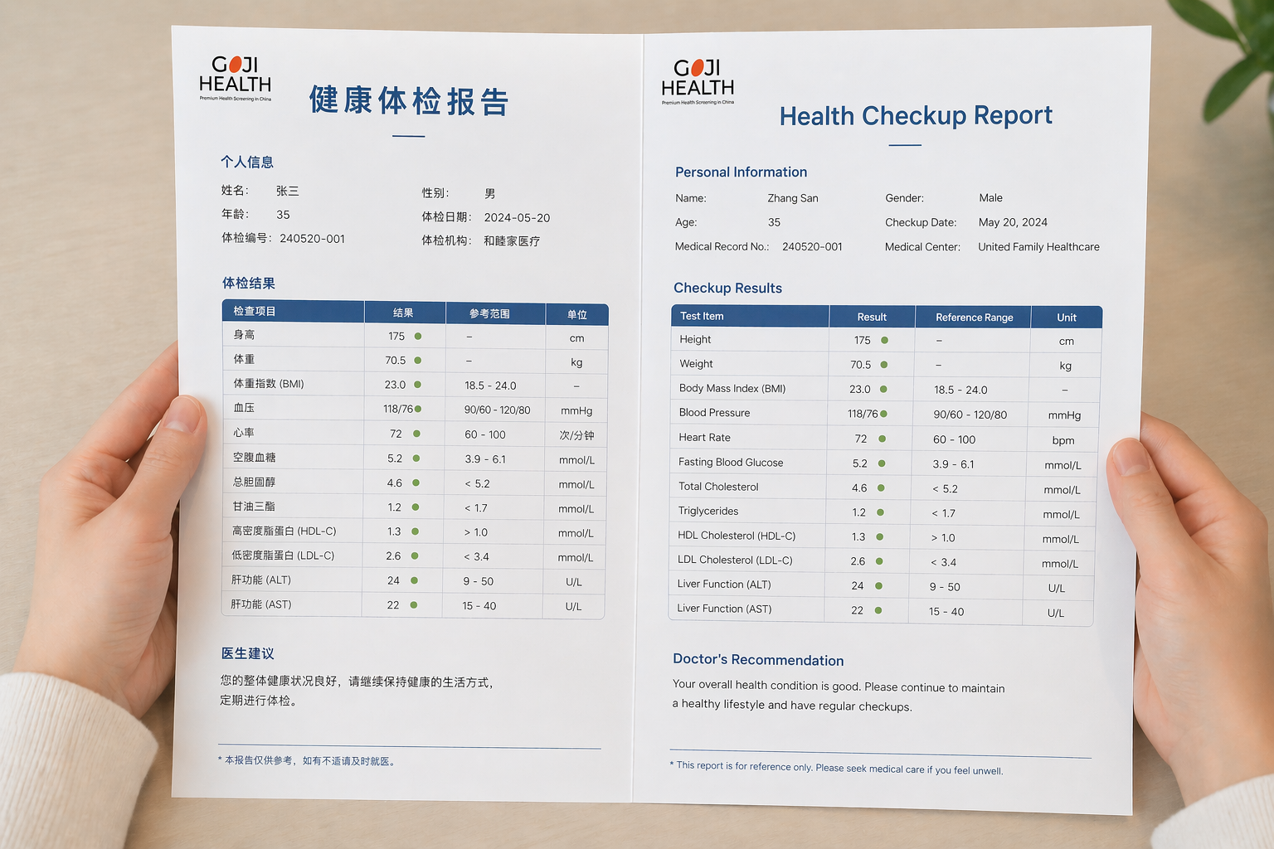The width and height of the screenshot is (1274, 849).
Task: Click the '医生建议' heading
Action: (x=247, y=653)
